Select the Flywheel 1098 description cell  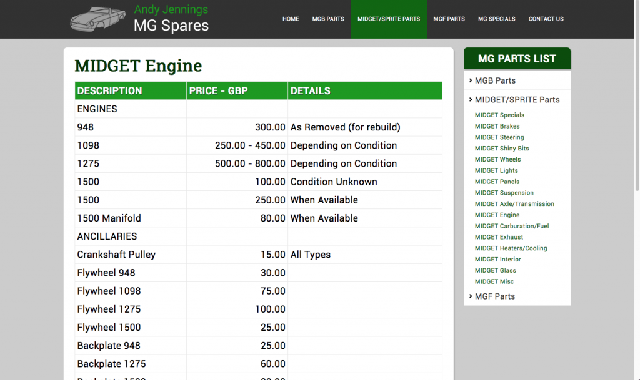[131, 291]
